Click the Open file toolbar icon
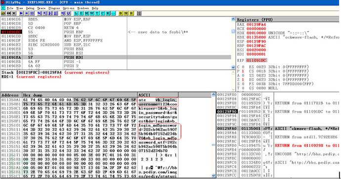This screenshot has height=179, width=341. pyautogui.click(x=3, y=13)
